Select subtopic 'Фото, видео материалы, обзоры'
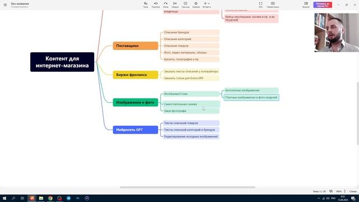359x202 pixels. [x=191, y=52]
